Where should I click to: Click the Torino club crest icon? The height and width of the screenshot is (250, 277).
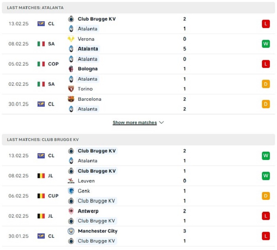coord(71,89)
